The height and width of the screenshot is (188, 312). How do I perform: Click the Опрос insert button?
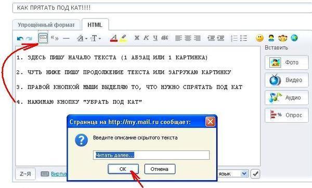point(287,115)
